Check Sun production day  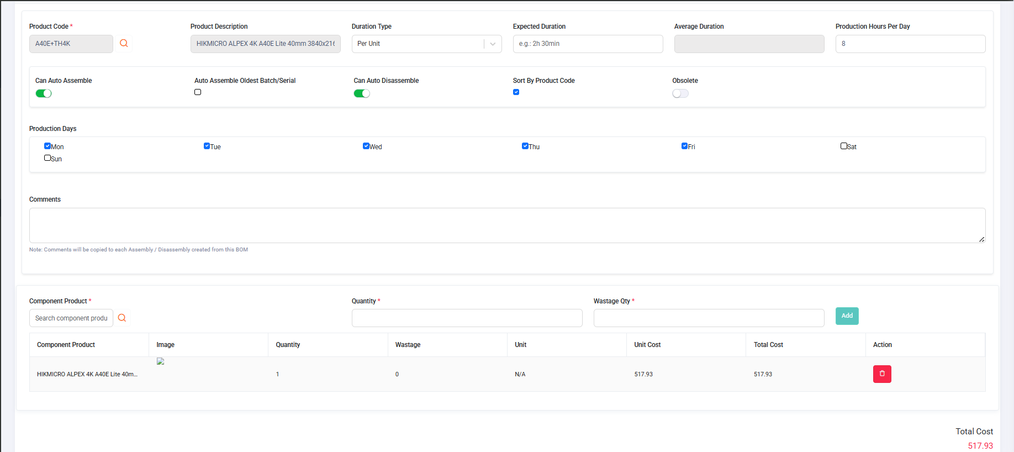(x=47, y=158)
